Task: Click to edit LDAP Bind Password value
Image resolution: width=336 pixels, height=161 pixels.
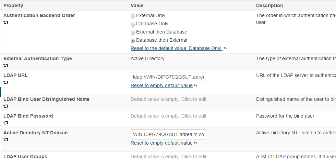Action: (169, 116)
